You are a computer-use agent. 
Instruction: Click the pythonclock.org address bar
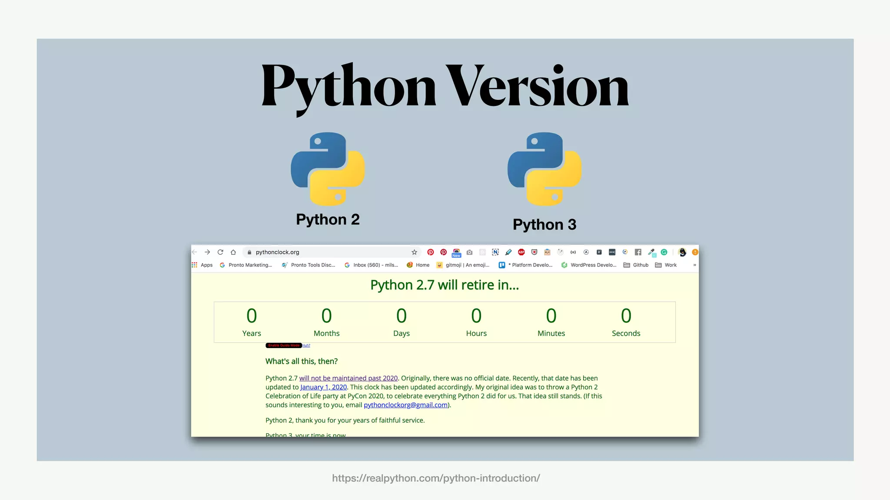click(x=332, y=252)
